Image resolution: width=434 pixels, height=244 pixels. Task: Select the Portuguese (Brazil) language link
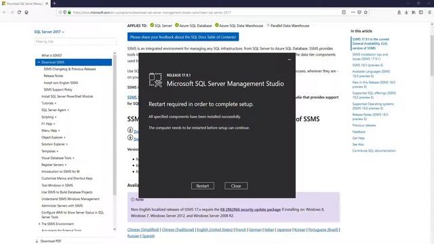pyautogui.click(x=323, y=230)
